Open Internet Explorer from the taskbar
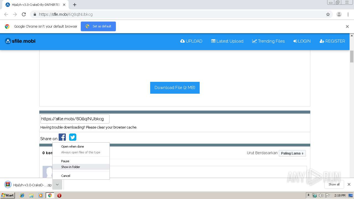Screen dimensions: 354x199 tap(22, 195)
